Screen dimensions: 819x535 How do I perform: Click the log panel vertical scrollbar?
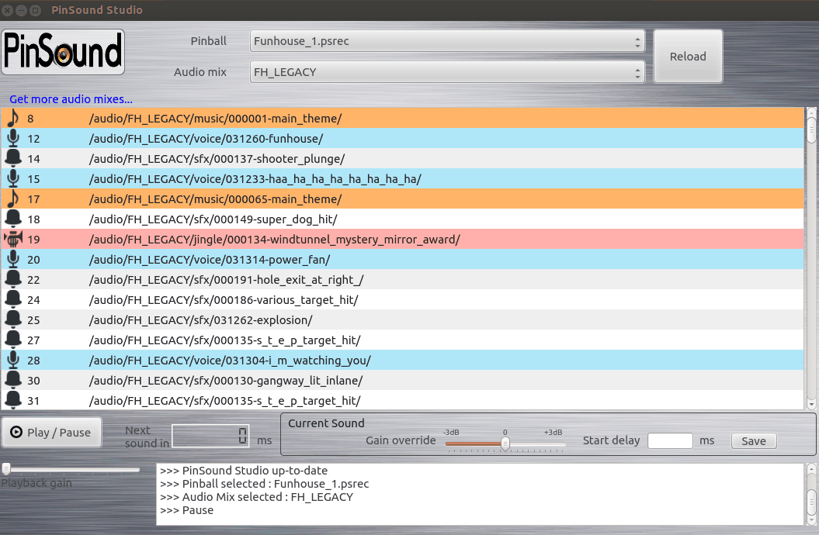point(811,495)
